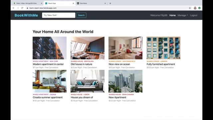Click 'Shared House · Bratislava' label
The image size is (213, 120).
tap(82, 61)
